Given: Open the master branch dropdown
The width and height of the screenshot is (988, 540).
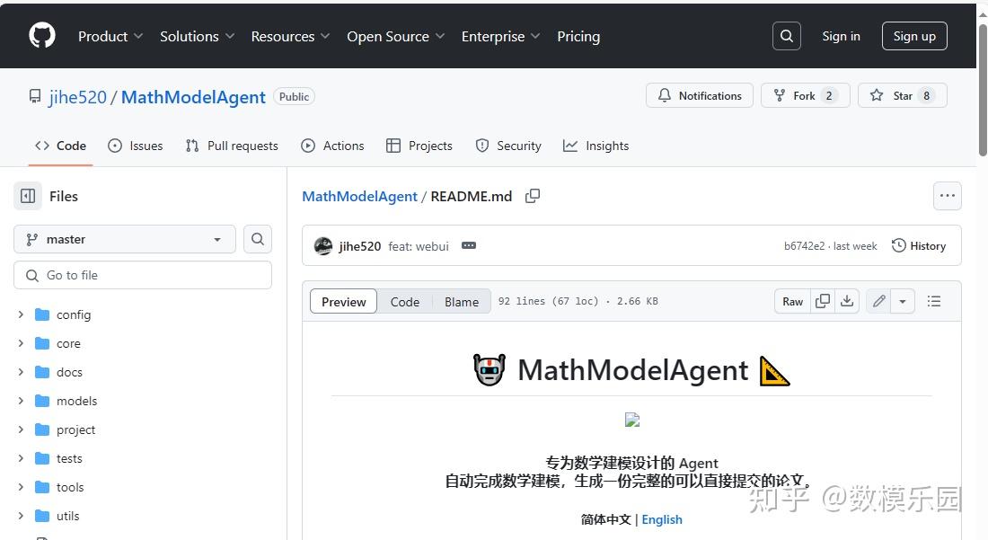Looking at the screenshot, I should (124, 239).
